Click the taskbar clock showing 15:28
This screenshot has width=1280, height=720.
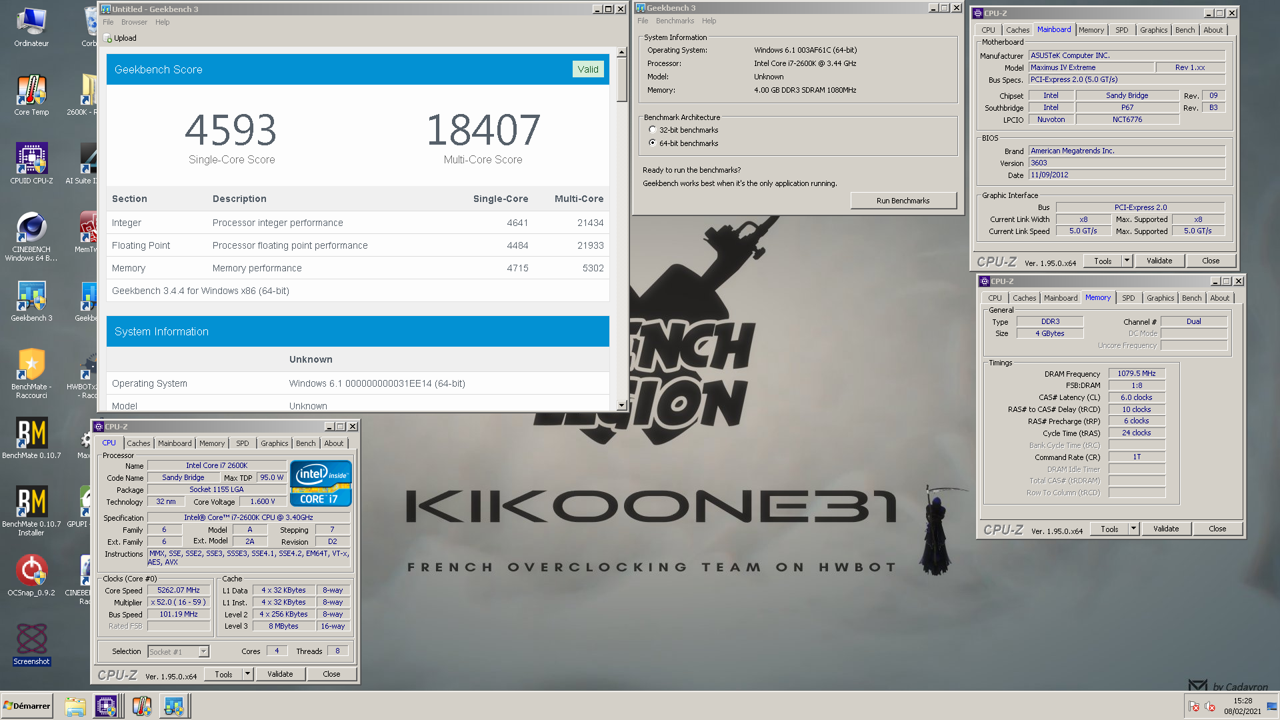pos(1242,701)
